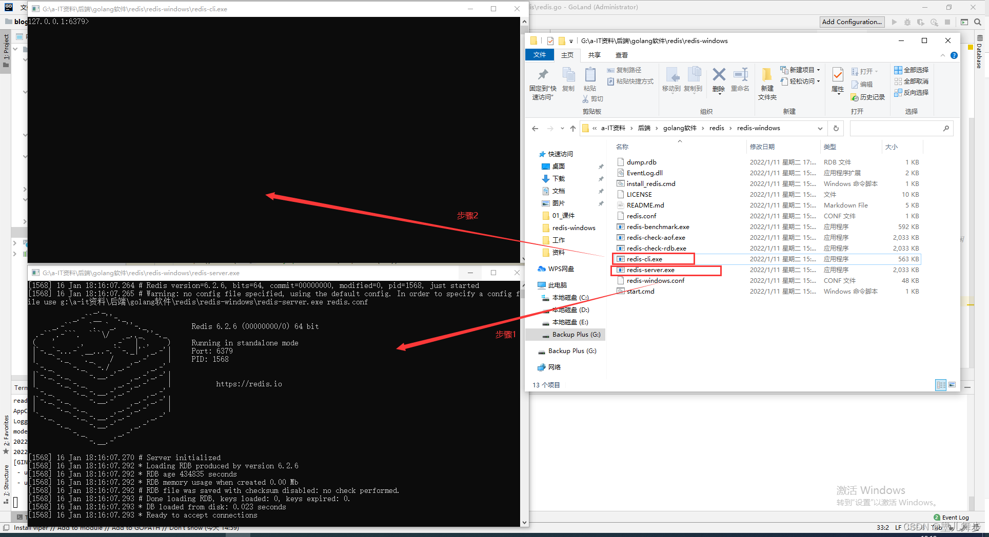Screen dimensions: 989x537
Task: Select the View (查看) ribbon tab
Action: point(622,55)
